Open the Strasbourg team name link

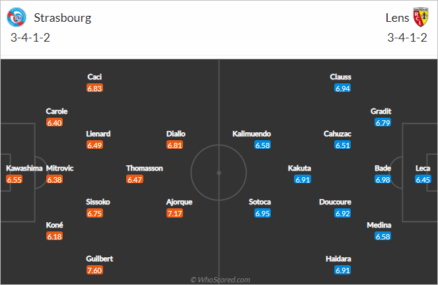pyautogui.click(x=63, y=18)
